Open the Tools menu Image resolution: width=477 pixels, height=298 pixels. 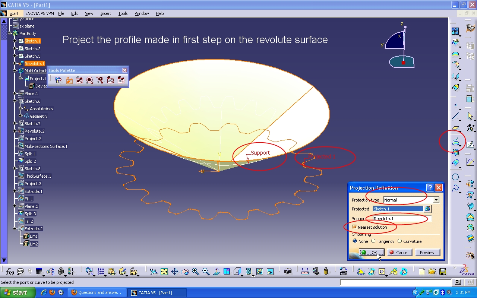123,13
